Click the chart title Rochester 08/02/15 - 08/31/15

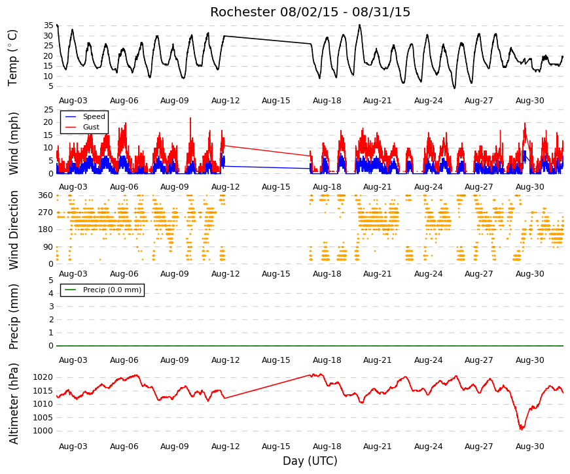point(310,12)
